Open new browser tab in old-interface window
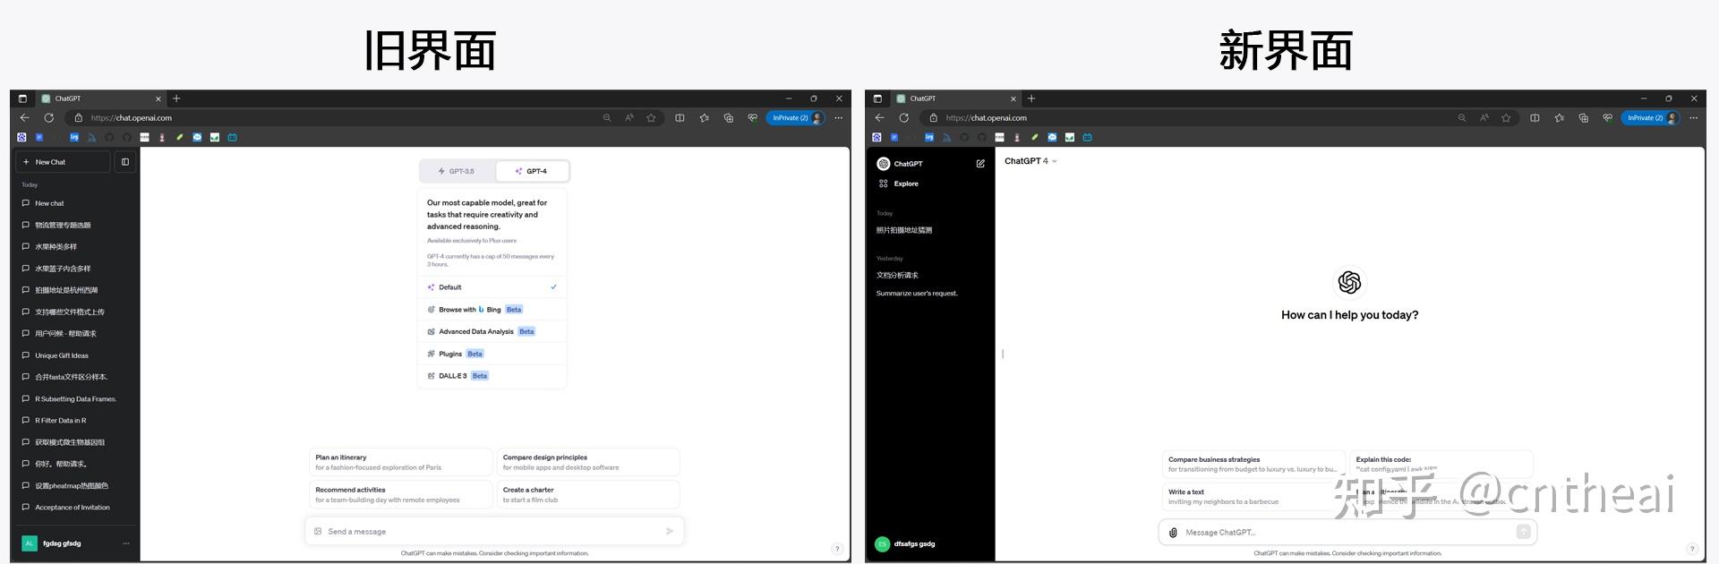Image resolution: width=1719 pixels, height=564 pixels. pos(176,98)
